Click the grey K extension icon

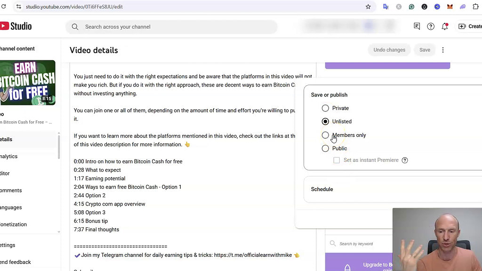tap(399, 7)
